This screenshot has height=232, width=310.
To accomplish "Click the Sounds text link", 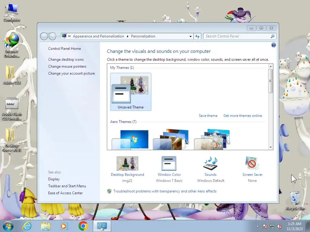I will (x=211, y=175).
